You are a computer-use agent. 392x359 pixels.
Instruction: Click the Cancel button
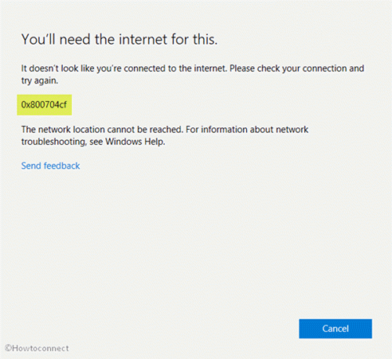click(336, 328)
